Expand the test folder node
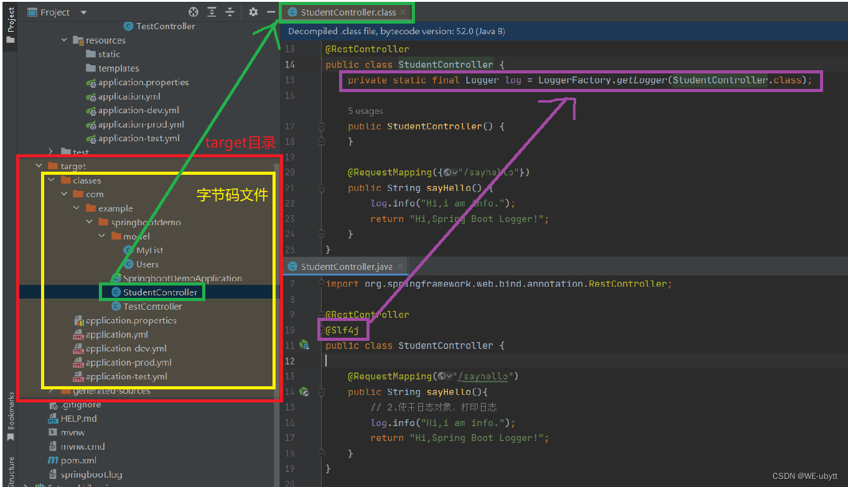This screenshot has width=848, height=487. click(51, 152)
